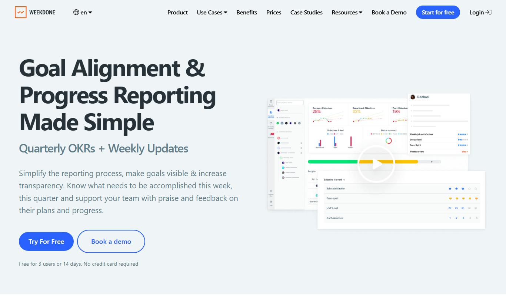Select Book a Demo in navigation

389,12
